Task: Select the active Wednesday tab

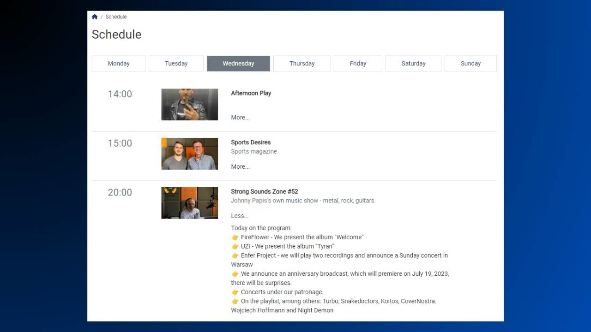Action: pyautogui.click(x=238, y=64)
